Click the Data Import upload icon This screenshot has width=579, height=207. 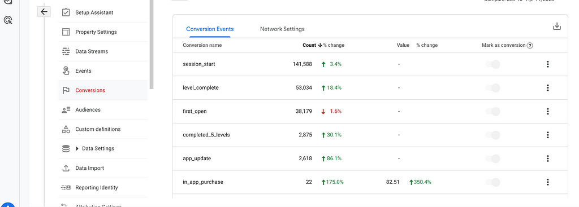click(x=66, y=168)
